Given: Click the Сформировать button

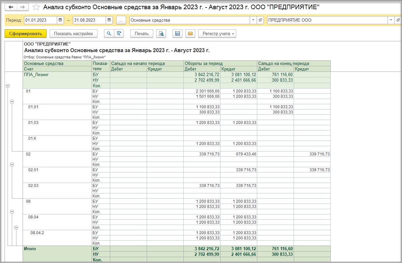Looking at the screenshot, I should [26, 33].
